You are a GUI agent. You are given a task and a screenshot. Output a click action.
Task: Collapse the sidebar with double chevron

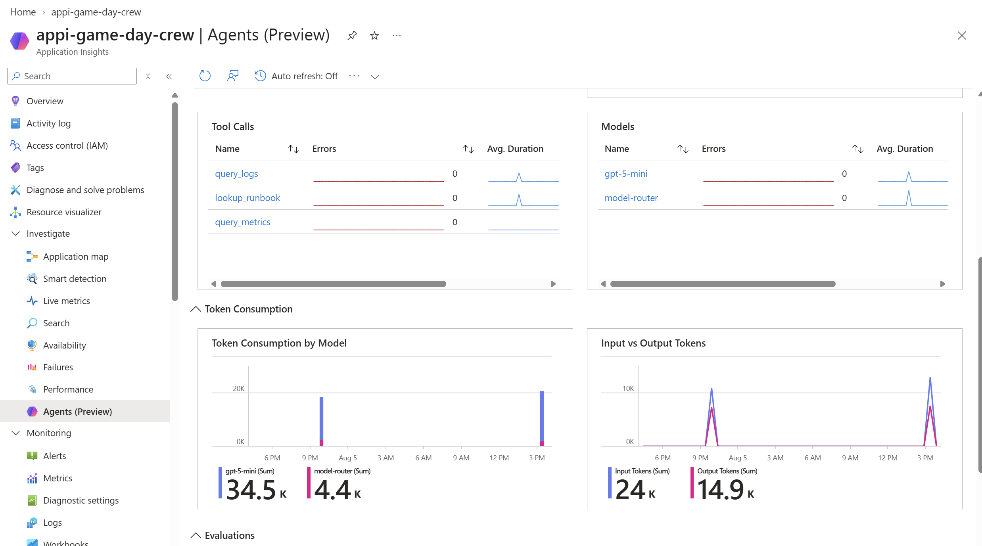(169, 77)
